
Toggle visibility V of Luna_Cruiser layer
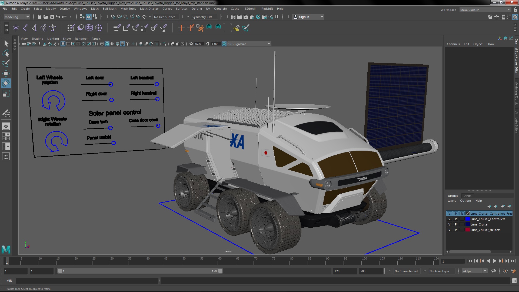(x=450, y=224)
